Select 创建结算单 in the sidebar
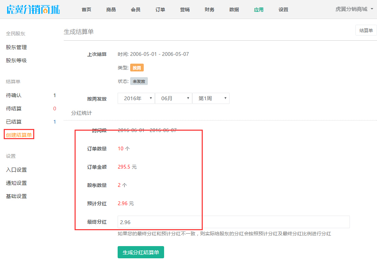The width and height of the screenshot is (377, 261). pos(19,135)
